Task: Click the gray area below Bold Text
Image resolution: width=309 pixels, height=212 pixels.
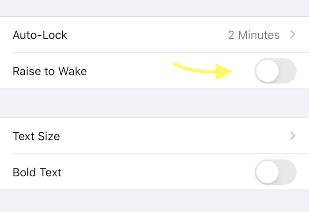Action: (154, 201)
